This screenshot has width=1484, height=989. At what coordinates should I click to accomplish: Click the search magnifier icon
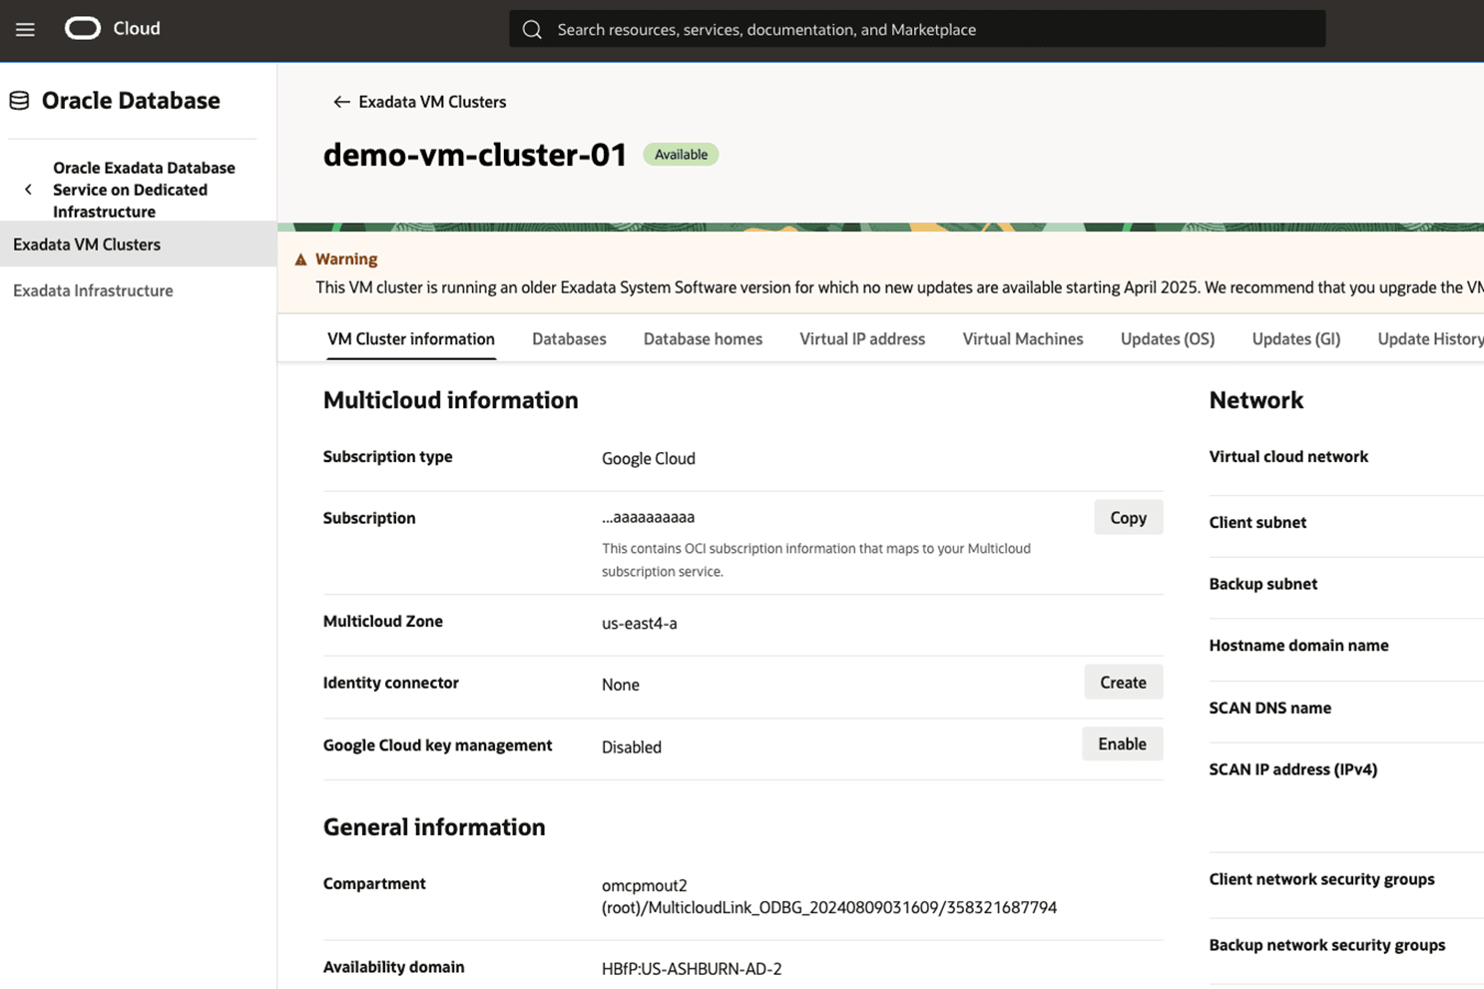532,29
